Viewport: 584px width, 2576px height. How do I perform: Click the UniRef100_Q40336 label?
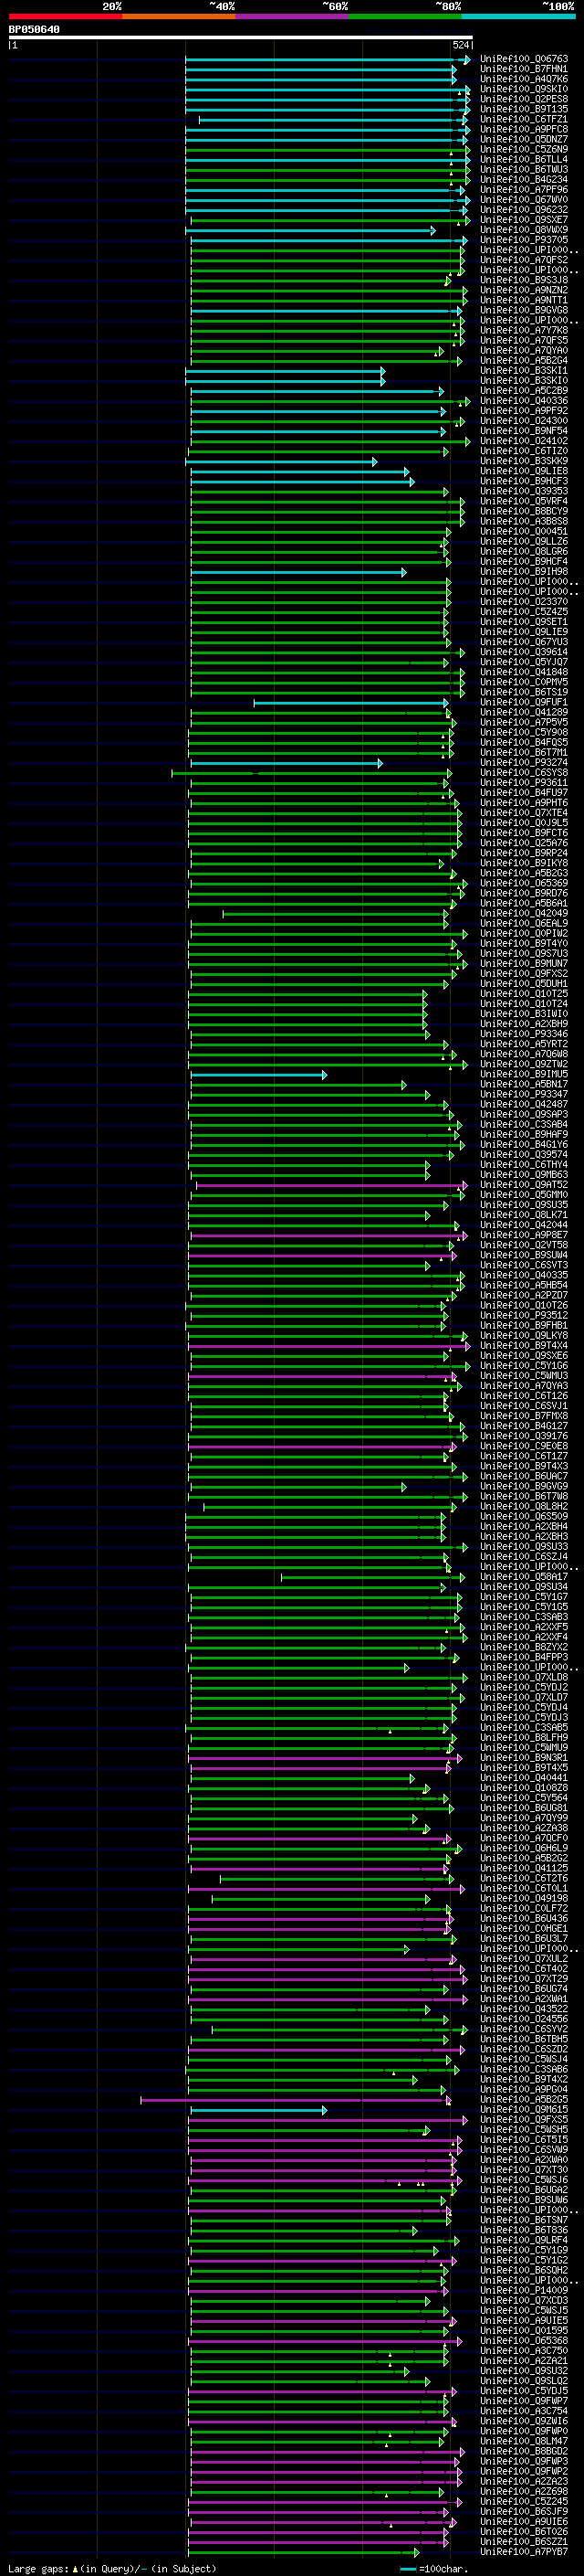tap(524, 402)
